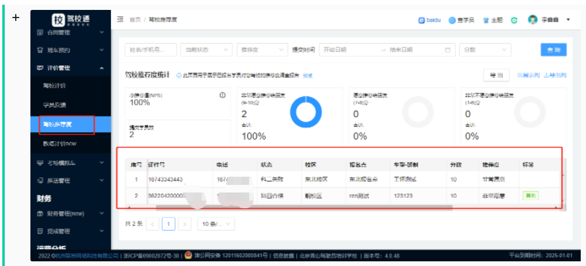Expand the 考场模拟车 menu chevron
This screenshot has height=266, width=586.
pyautogui.click(x=102, y=163)
